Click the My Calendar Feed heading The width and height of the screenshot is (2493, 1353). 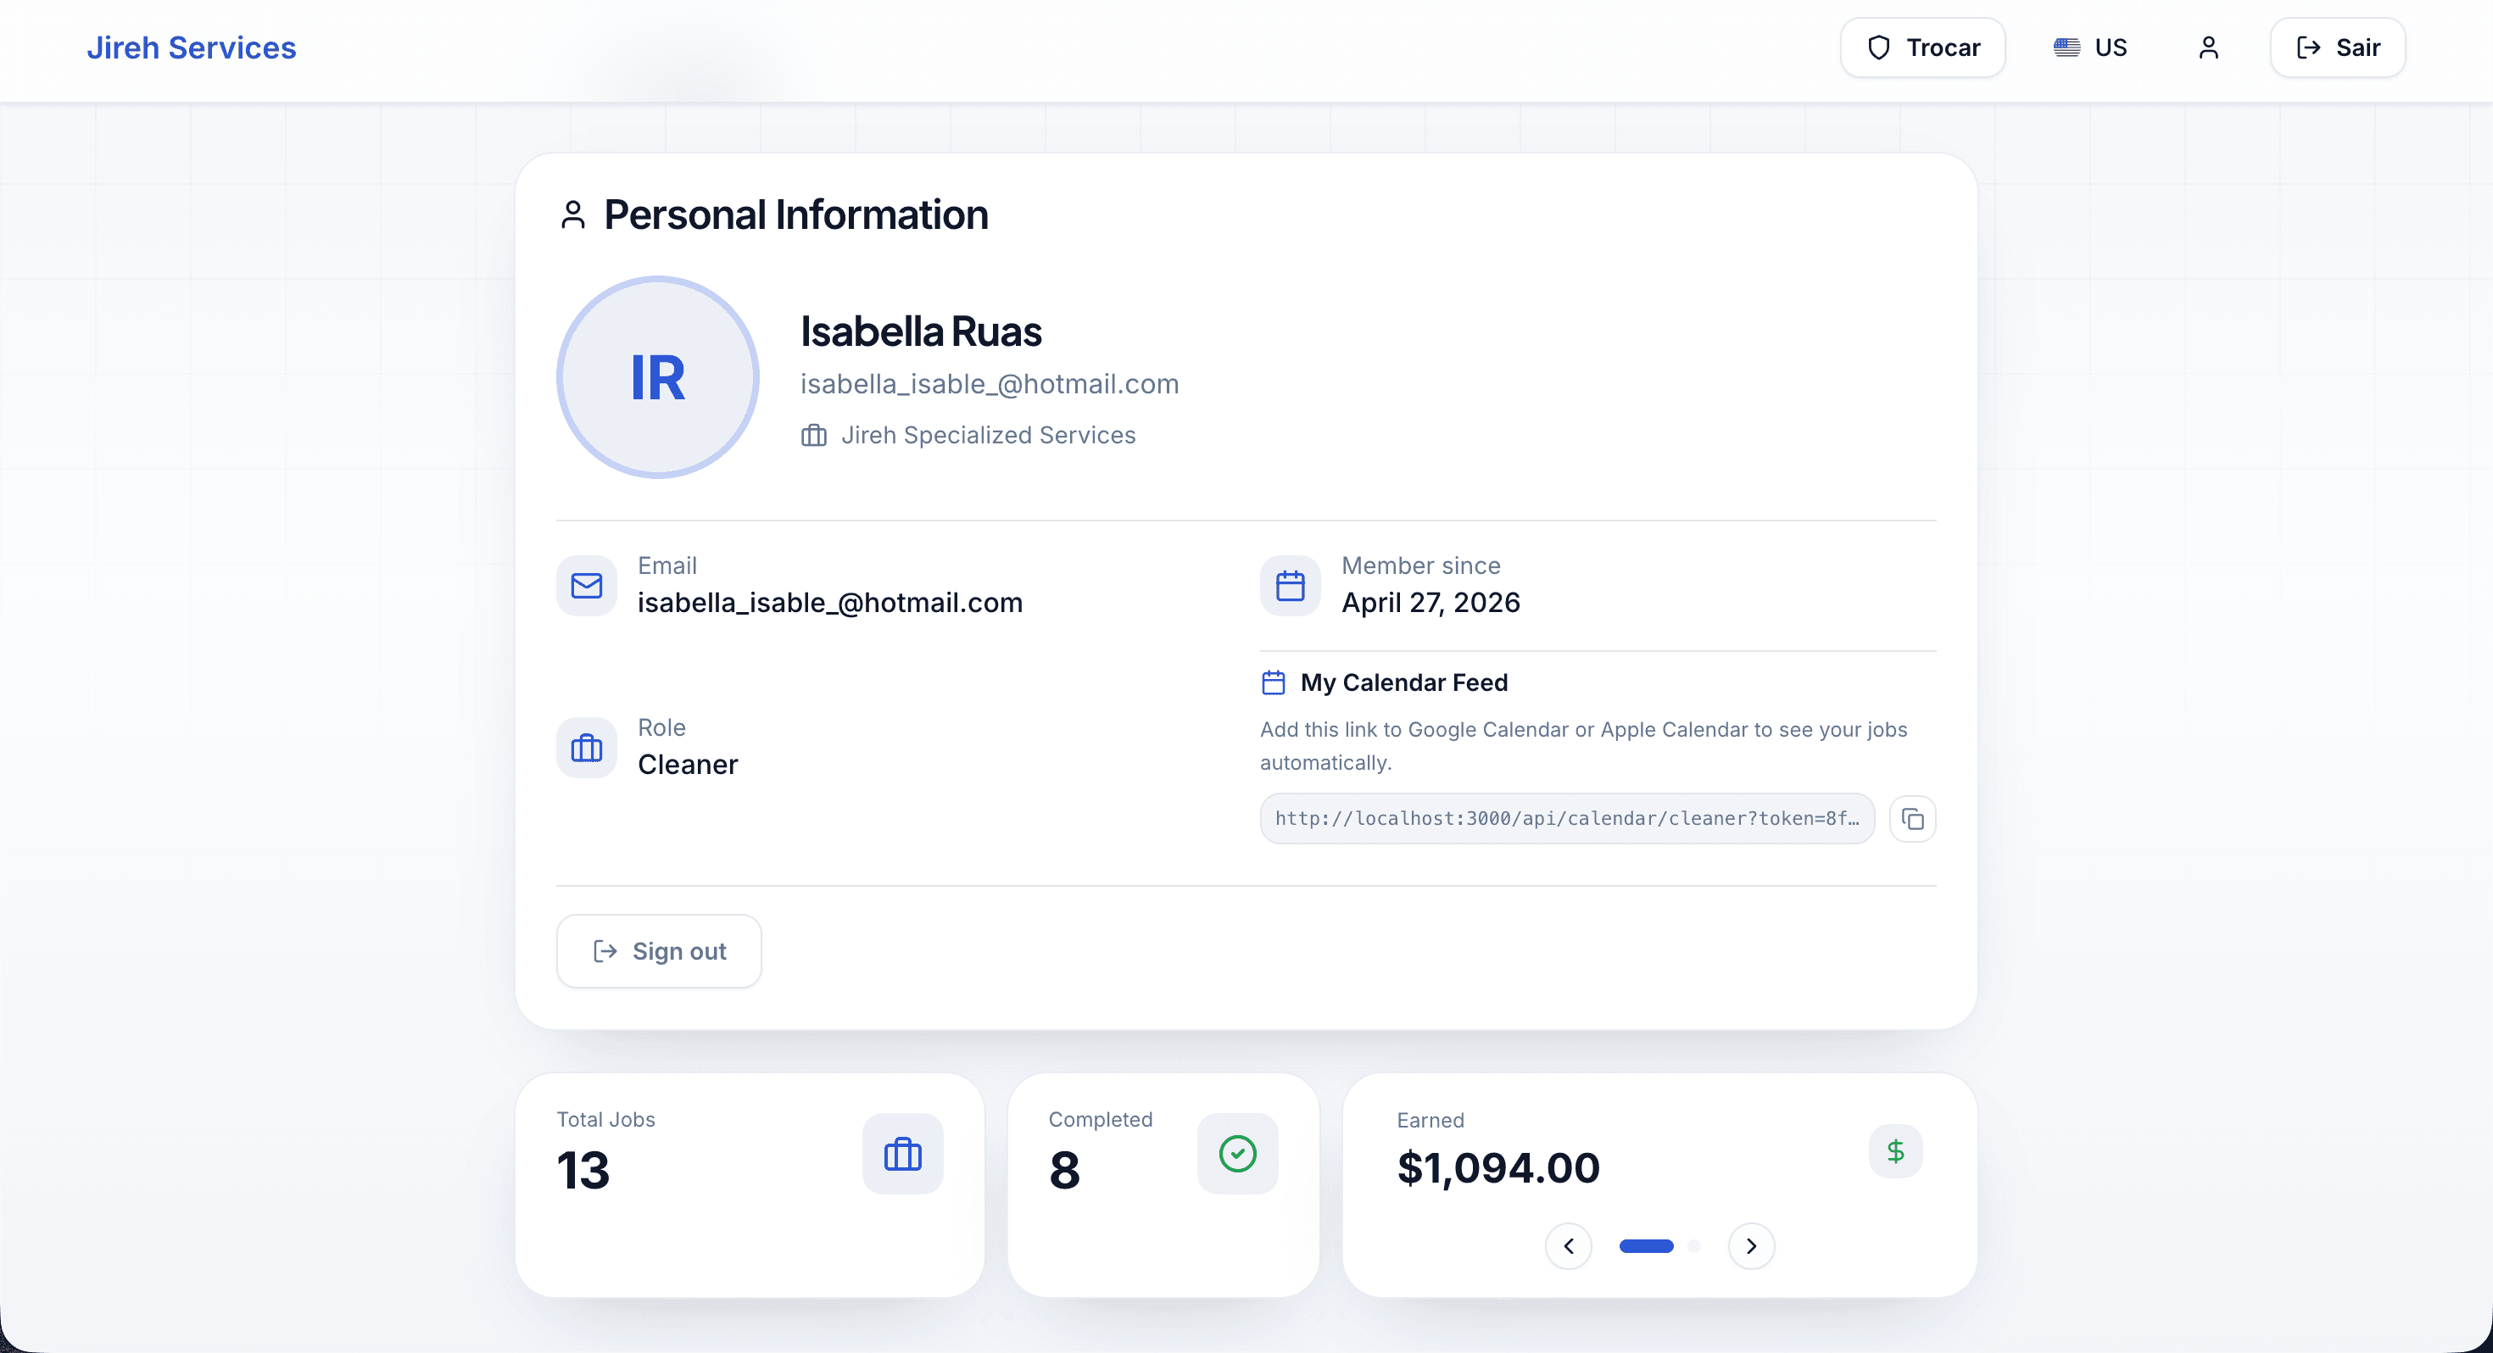tap(1403, 682)
